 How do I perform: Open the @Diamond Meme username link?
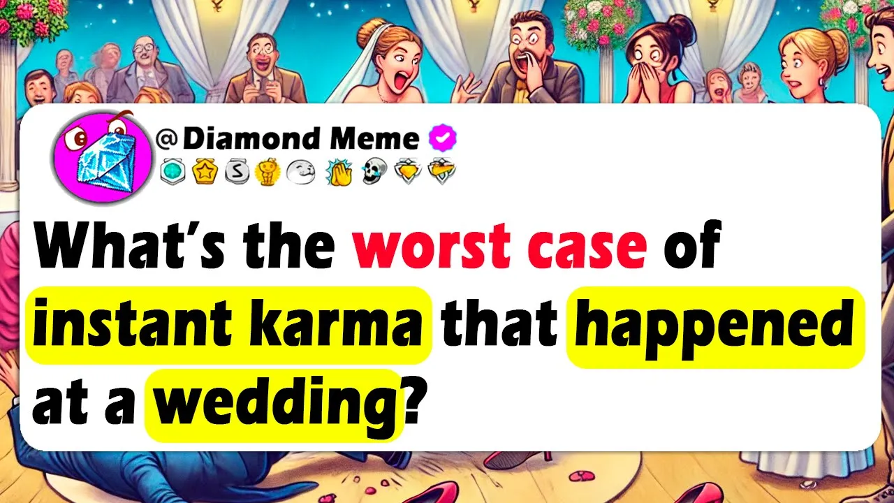(x=287, y=139)
